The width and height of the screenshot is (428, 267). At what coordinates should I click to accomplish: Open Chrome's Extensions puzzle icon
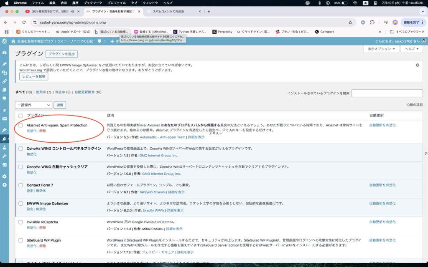point(372,23)
